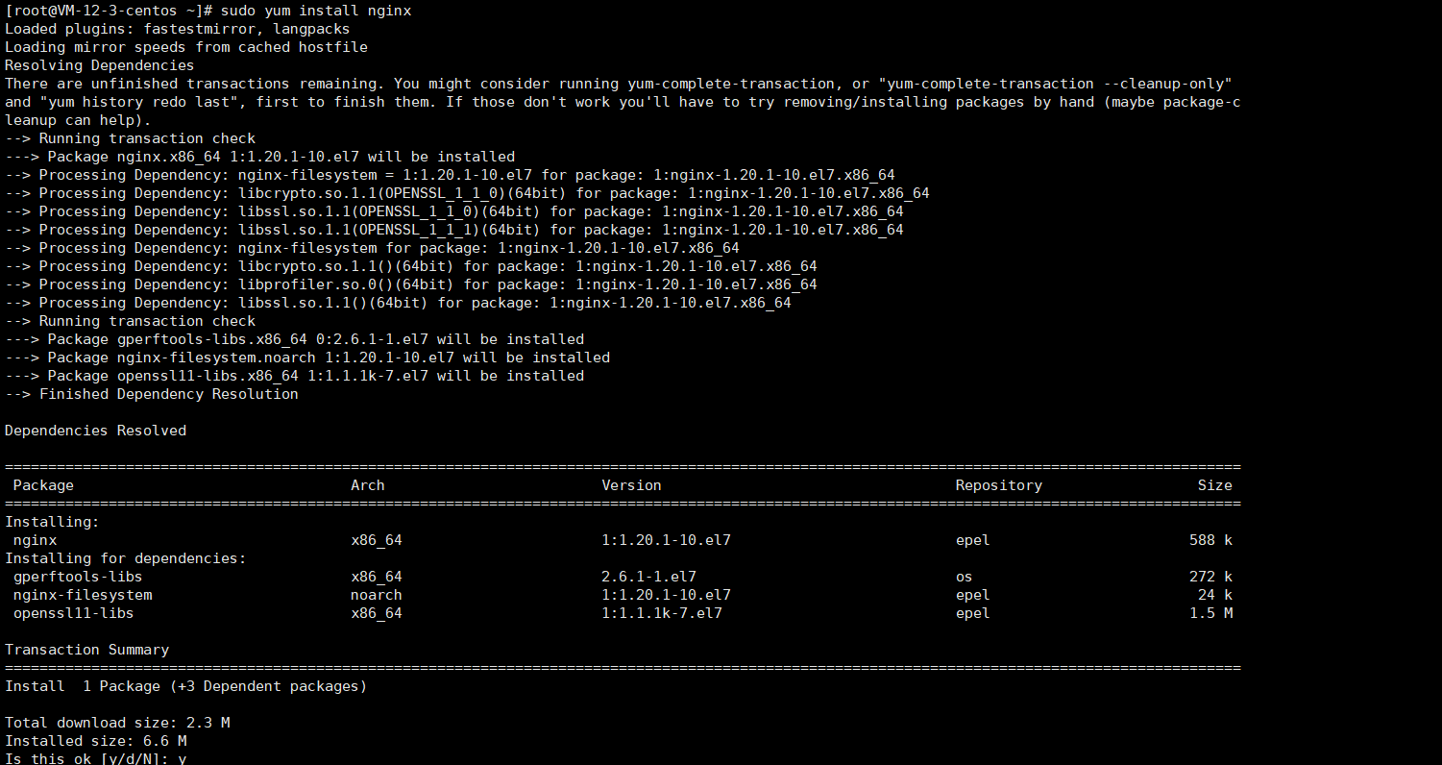Click 'nginx-filesystem' in the package table

coord(83,595)
